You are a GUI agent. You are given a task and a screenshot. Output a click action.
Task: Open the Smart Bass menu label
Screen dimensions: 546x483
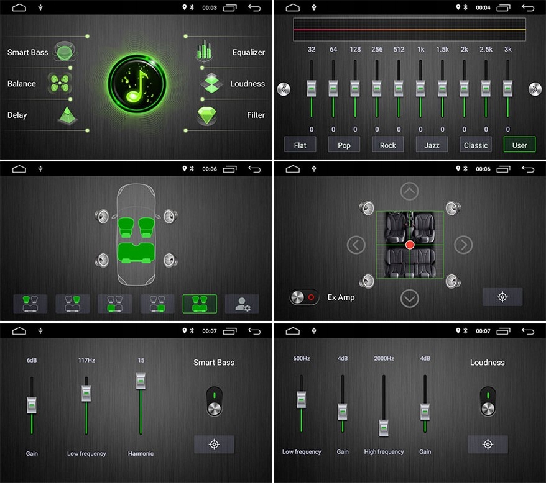[28, 52]
